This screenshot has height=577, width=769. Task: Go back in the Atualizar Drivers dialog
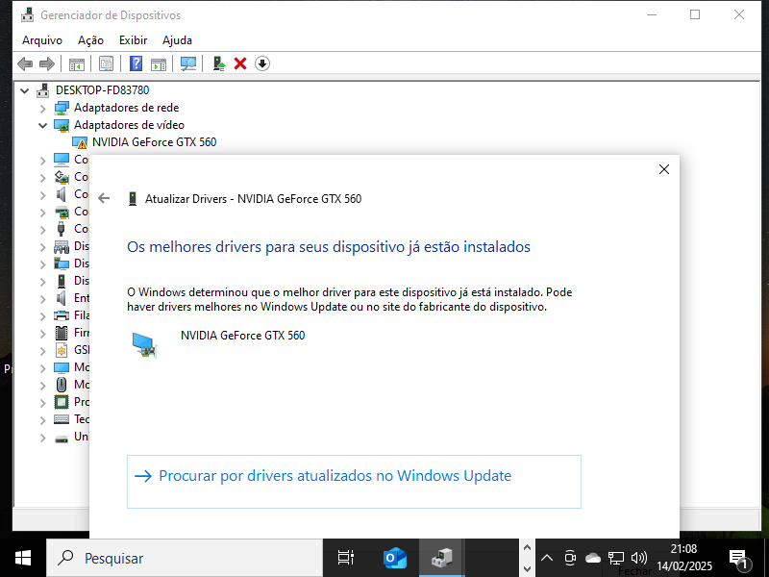(x=104, y=198)
